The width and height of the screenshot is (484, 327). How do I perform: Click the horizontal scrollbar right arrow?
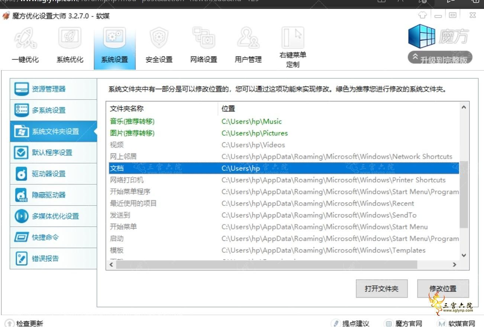click(x=454, y=265)
